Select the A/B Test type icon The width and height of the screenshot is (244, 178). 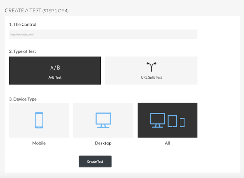55,67
